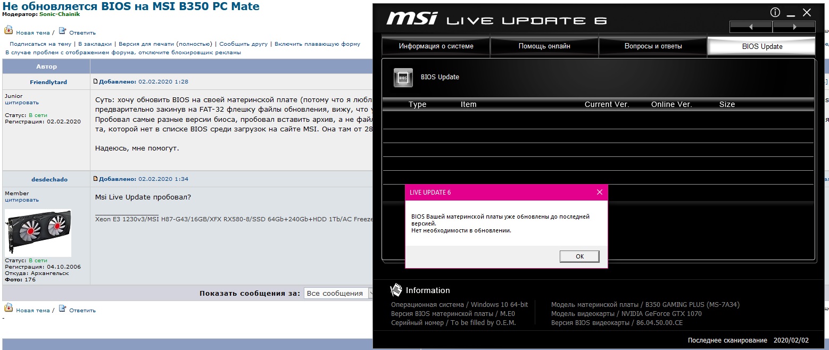829x350 pixels.
Task: Click the forum thread title heading
Action: pyautogui.click(x=131, y=6)
